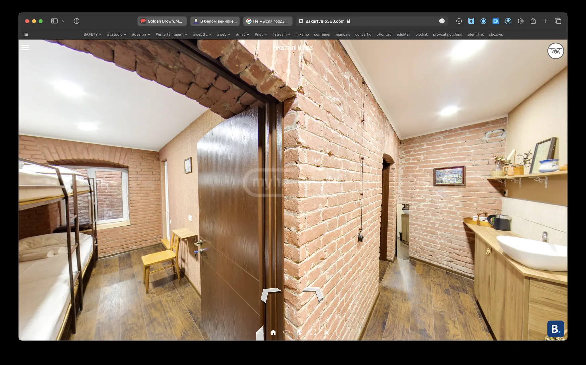Image resolution: width=586 pixels, height=365 pixels.
Task: Open the gear settings extension icon
Action: click(521, 21)
